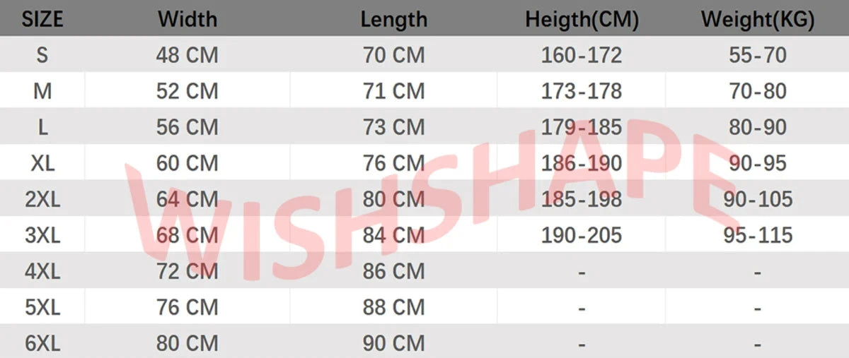Select the 95-115 weight cell
Image resolution: width=849 pixels, height=358 pixels.
[757, 235]
